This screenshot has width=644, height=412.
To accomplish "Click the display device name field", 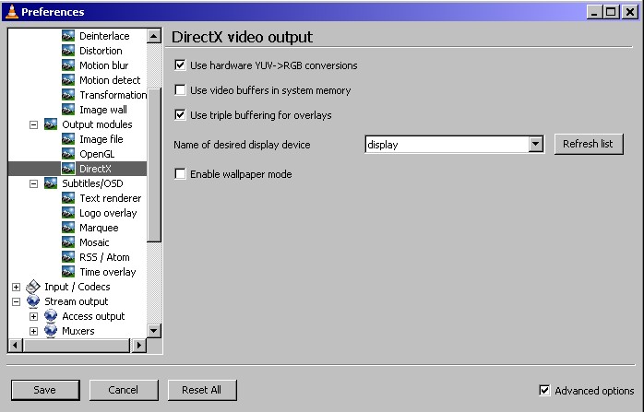I will tap(447, 145).
